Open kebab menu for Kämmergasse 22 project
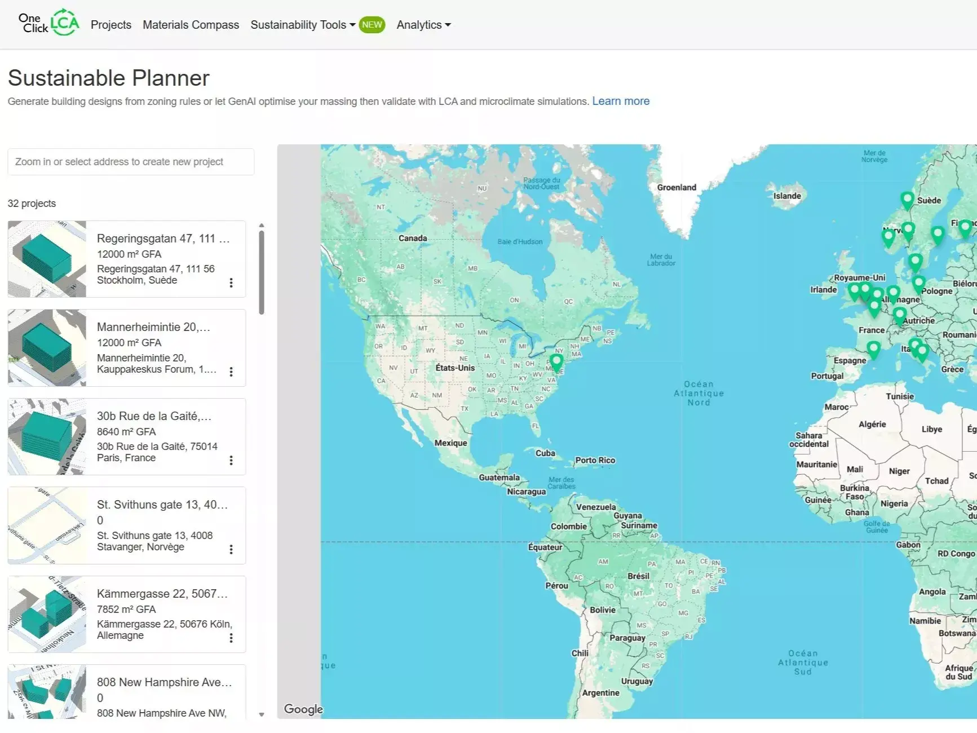The width and height of the screenshot is (977, 733). pyautogui.click(x=231, y=638)
